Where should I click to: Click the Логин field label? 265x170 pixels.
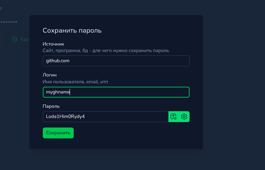click(x=50, y=75)
